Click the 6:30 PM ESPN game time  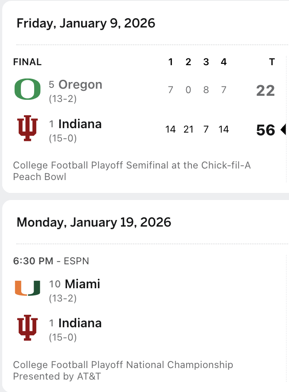[x=51, y=261]
